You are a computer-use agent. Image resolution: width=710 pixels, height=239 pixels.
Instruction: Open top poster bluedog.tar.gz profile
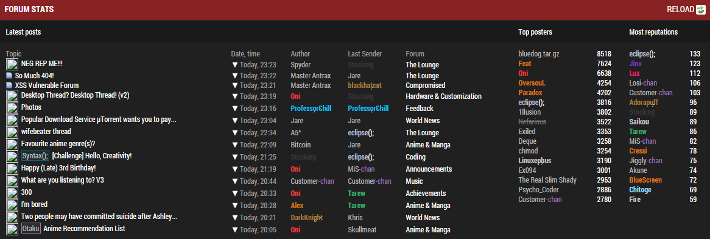[x=539, y=54]
